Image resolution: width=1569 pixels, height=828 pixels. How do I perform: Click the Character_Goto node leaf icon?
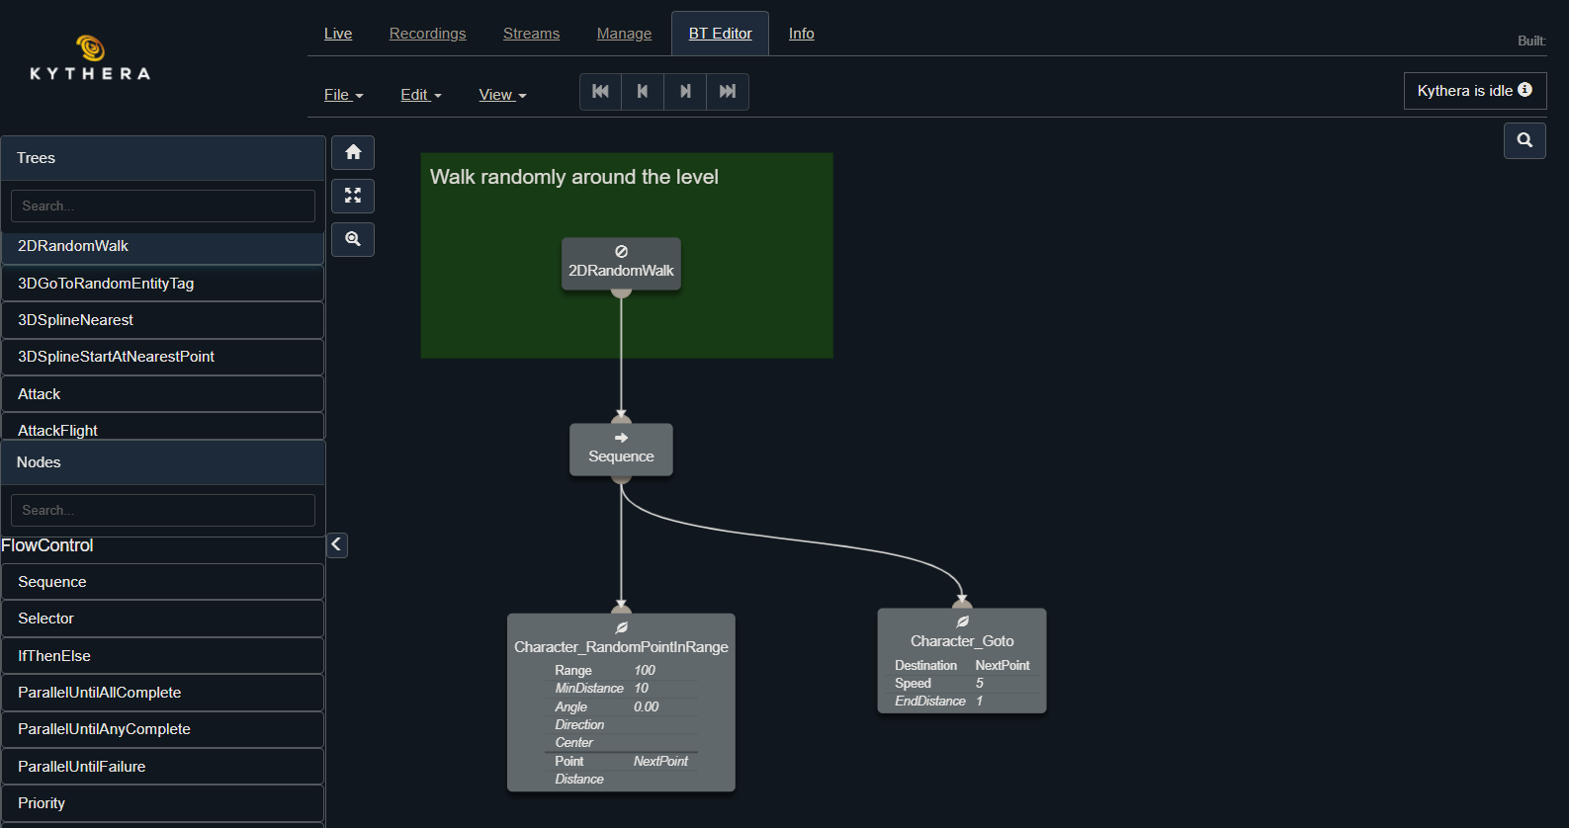(x=962, y=622)
